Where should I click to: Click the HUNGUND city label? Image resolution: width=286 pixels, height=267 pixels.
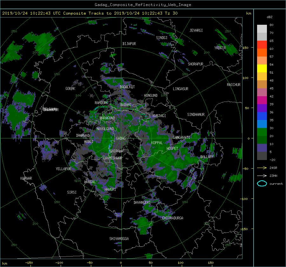[151, 96]
